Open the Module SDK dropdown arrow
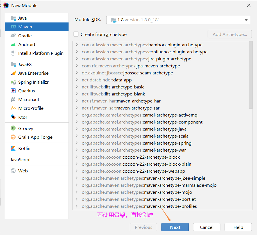The height and width of the screenshot is (235, 257). 246,20
